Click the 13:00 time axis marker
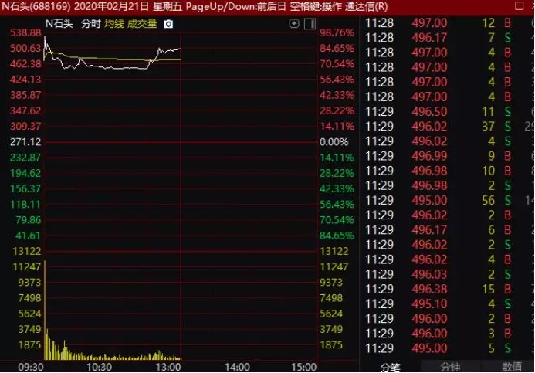 pos(168,367)
